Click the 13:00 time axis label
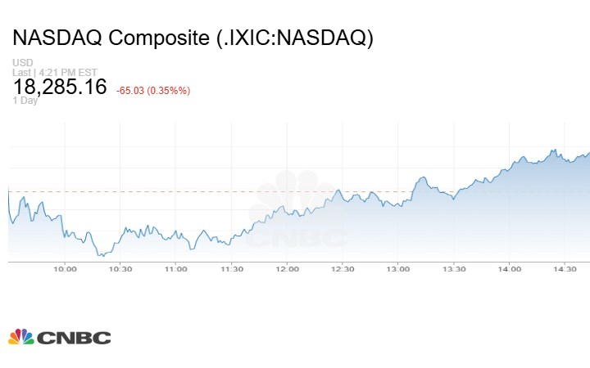Image resolution: width=590 pixels, height=368 pixels. pyautogui.click(x=398, y=269)
